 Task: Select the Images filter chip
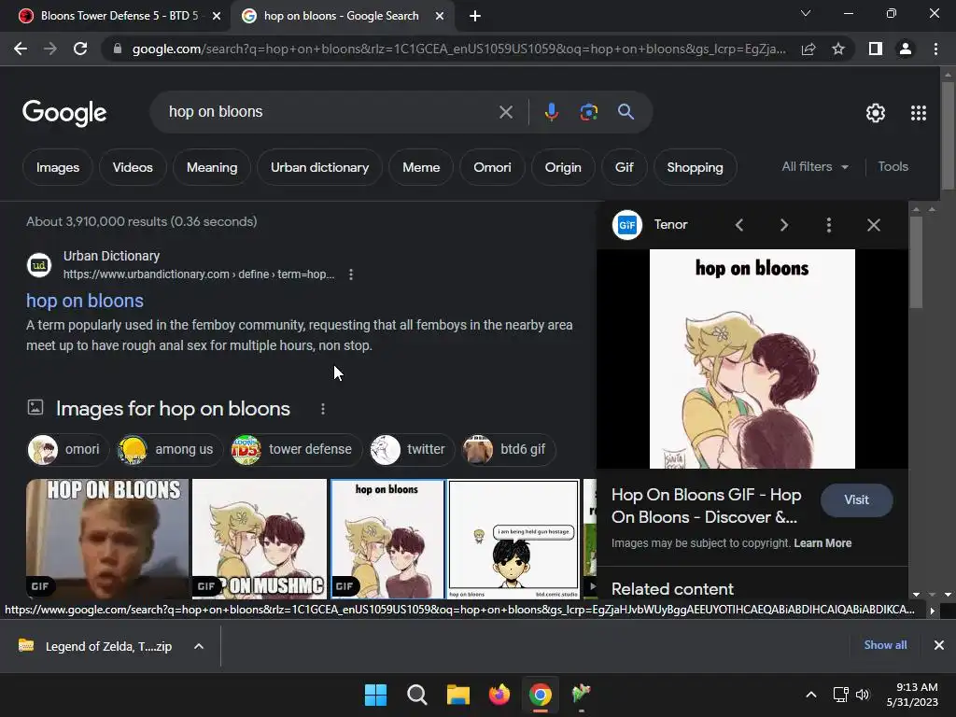pyautogui.click(x=57, y=167)
